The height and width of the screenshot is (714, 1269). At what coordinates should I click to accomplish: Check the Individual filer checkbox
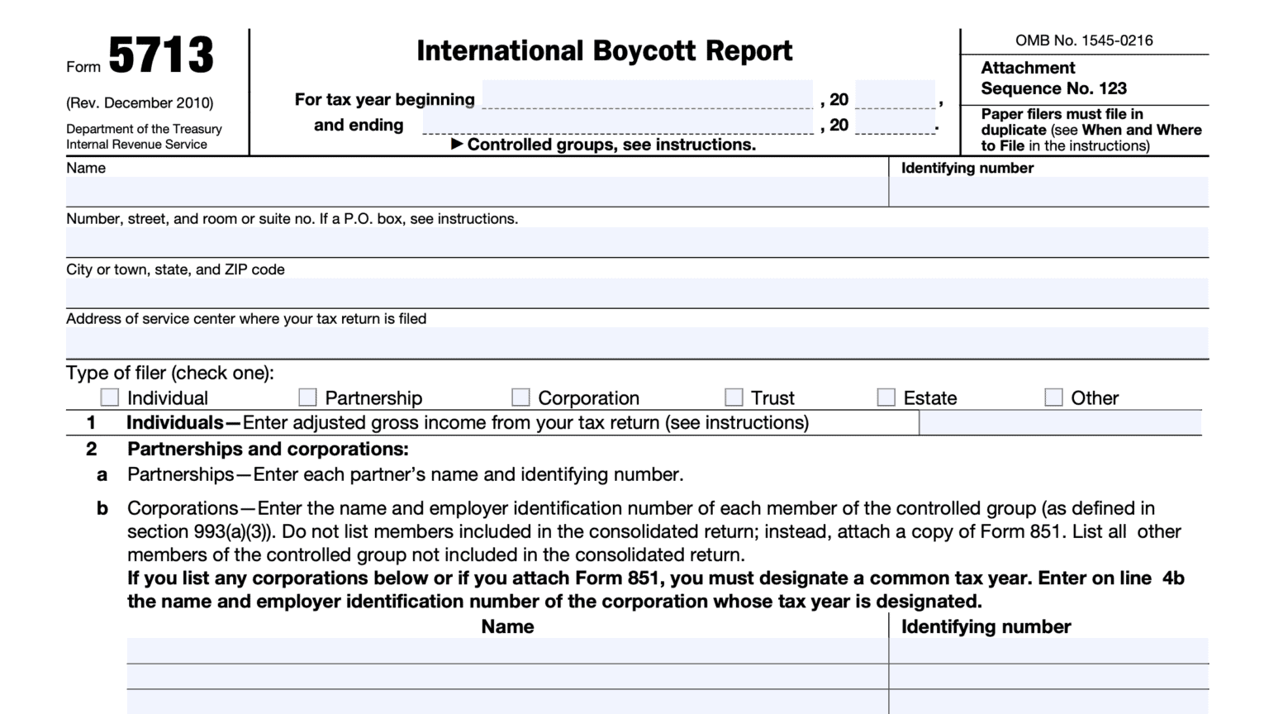(x=108, y=397)
